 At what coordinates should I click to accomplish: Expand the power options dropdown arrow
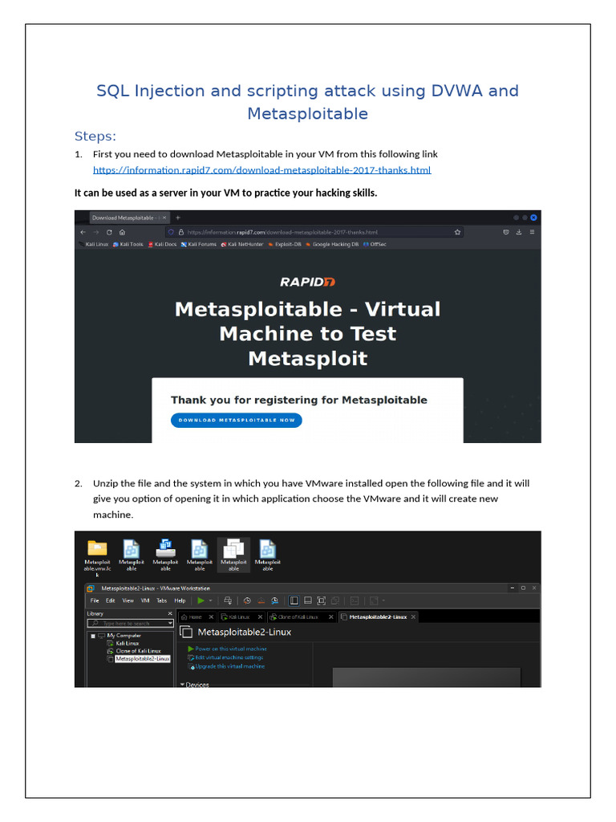tap(211, 600)
